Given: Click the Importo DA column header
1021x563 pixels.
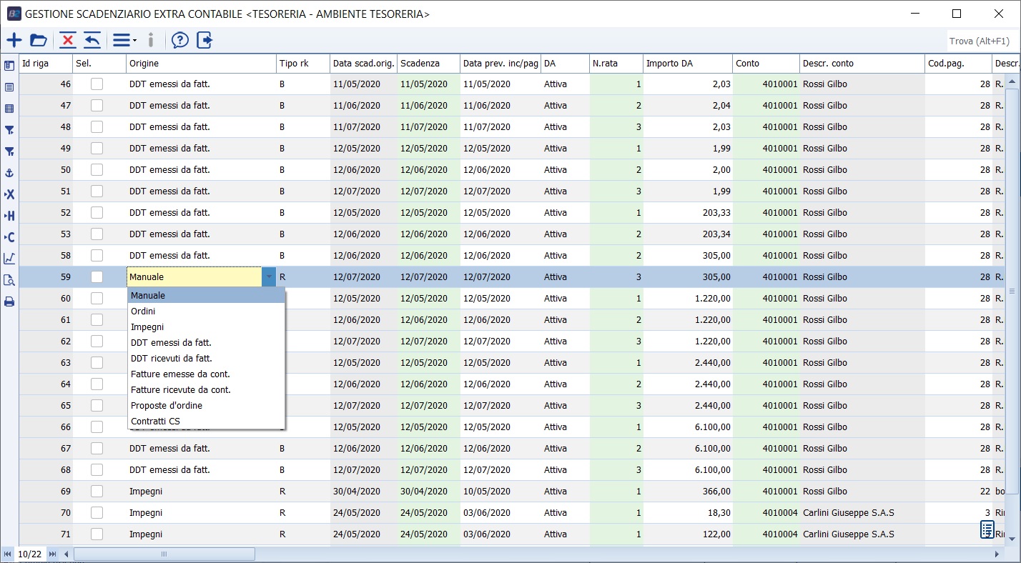Looking at the screenshot, I should pos(688,64).
